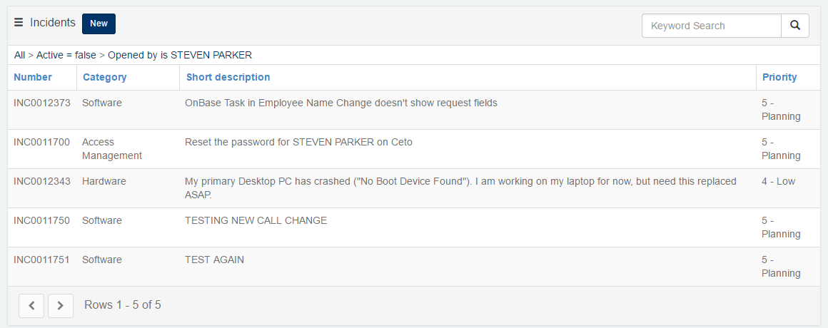The width and height of the screenshot is (828, 328).
Task: Sort by Short description column header
Action: [x=228, y=77]
